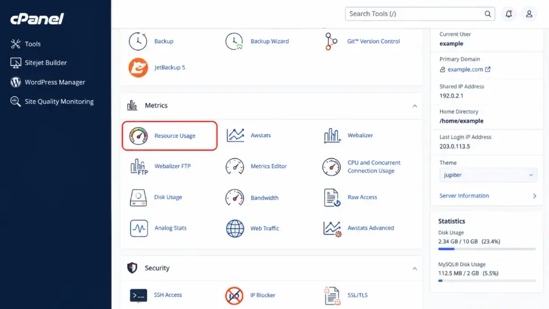This screenshot has width=549, height=309.
Task: Open the Metrics Editor dial icon
Action: pos(235,166)
